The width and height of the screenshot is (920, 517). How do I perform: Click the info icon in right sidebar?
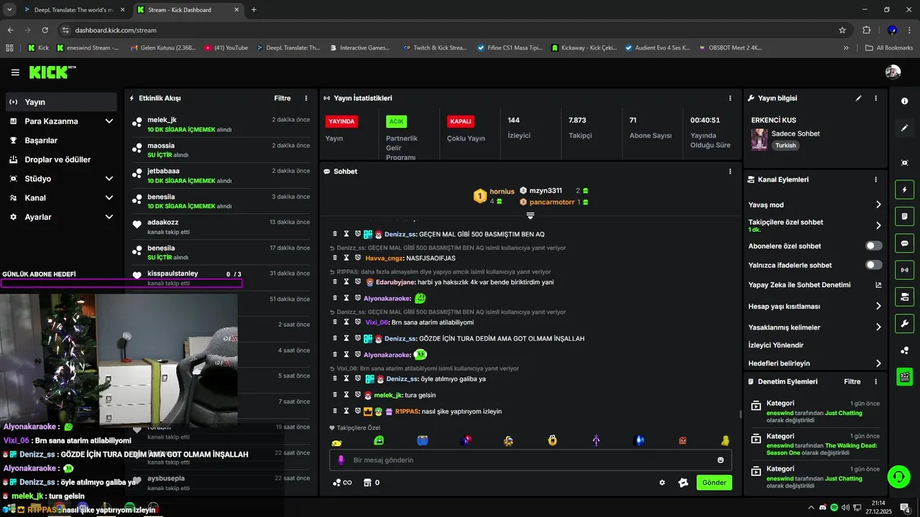click(x=905, y=101)
